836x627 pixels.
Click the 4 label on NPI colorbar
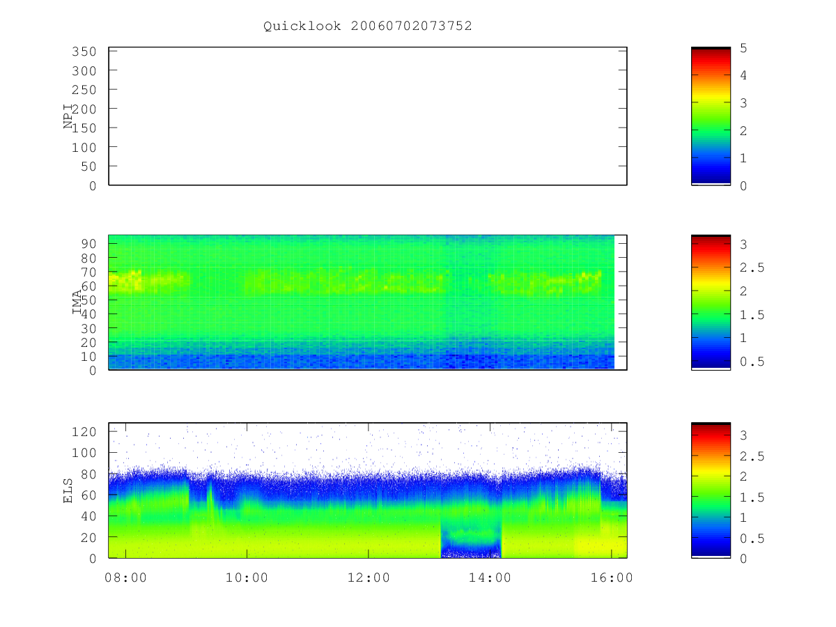click(744, 75)
